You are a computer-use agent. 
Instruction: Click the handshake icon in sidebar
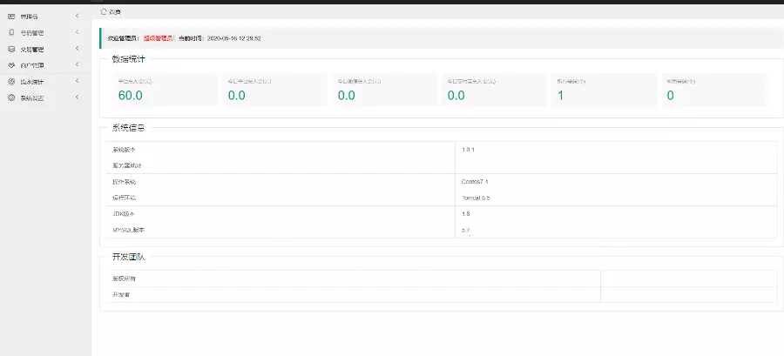11,65
